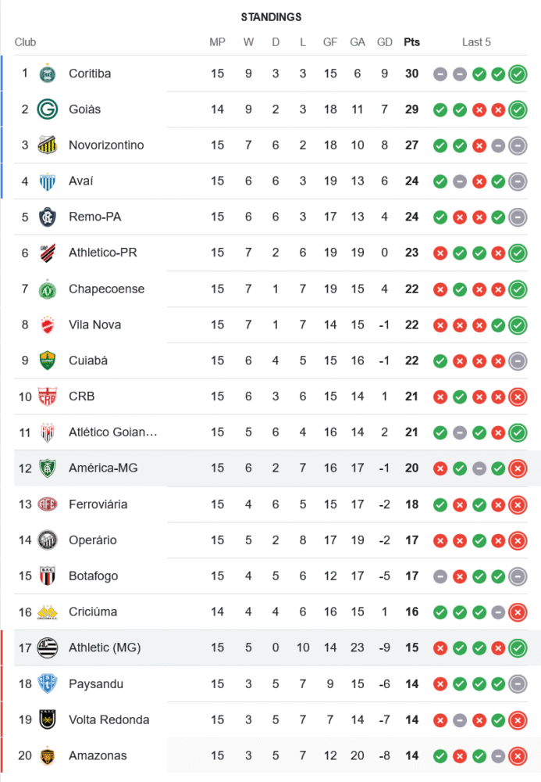The width and height of the screenshot is (541, 782).
Task: Click the Botafogo club crest icon
Action: (x=48, y=576)
